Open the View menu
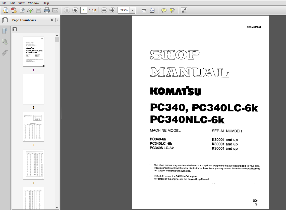 pos(21,3)
